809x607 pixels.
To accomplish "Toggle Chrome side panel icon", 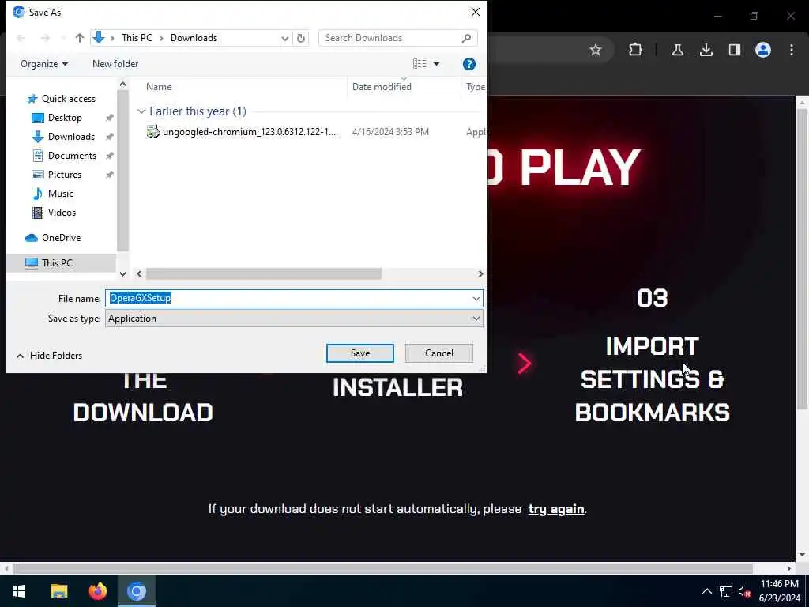I will coord(735,50).
